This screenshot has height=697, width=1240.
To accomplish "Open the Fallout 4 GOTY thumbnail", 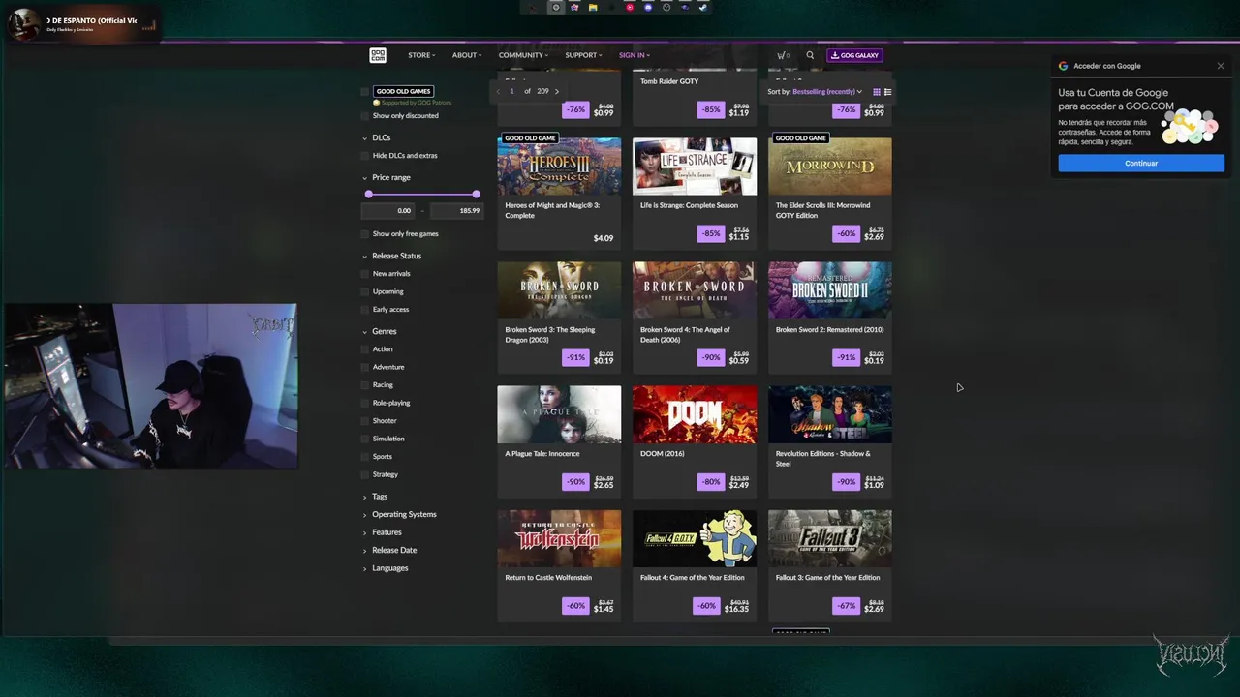I will (695, 538).
